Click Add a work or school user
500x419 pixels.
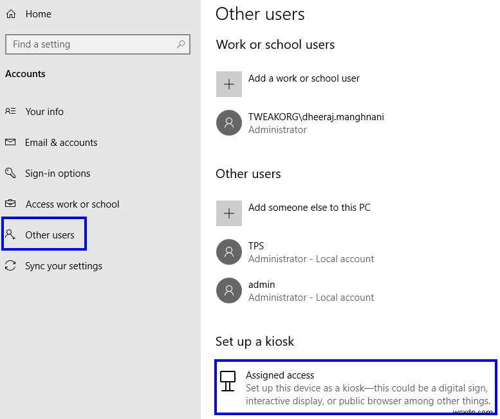point(304,78)
